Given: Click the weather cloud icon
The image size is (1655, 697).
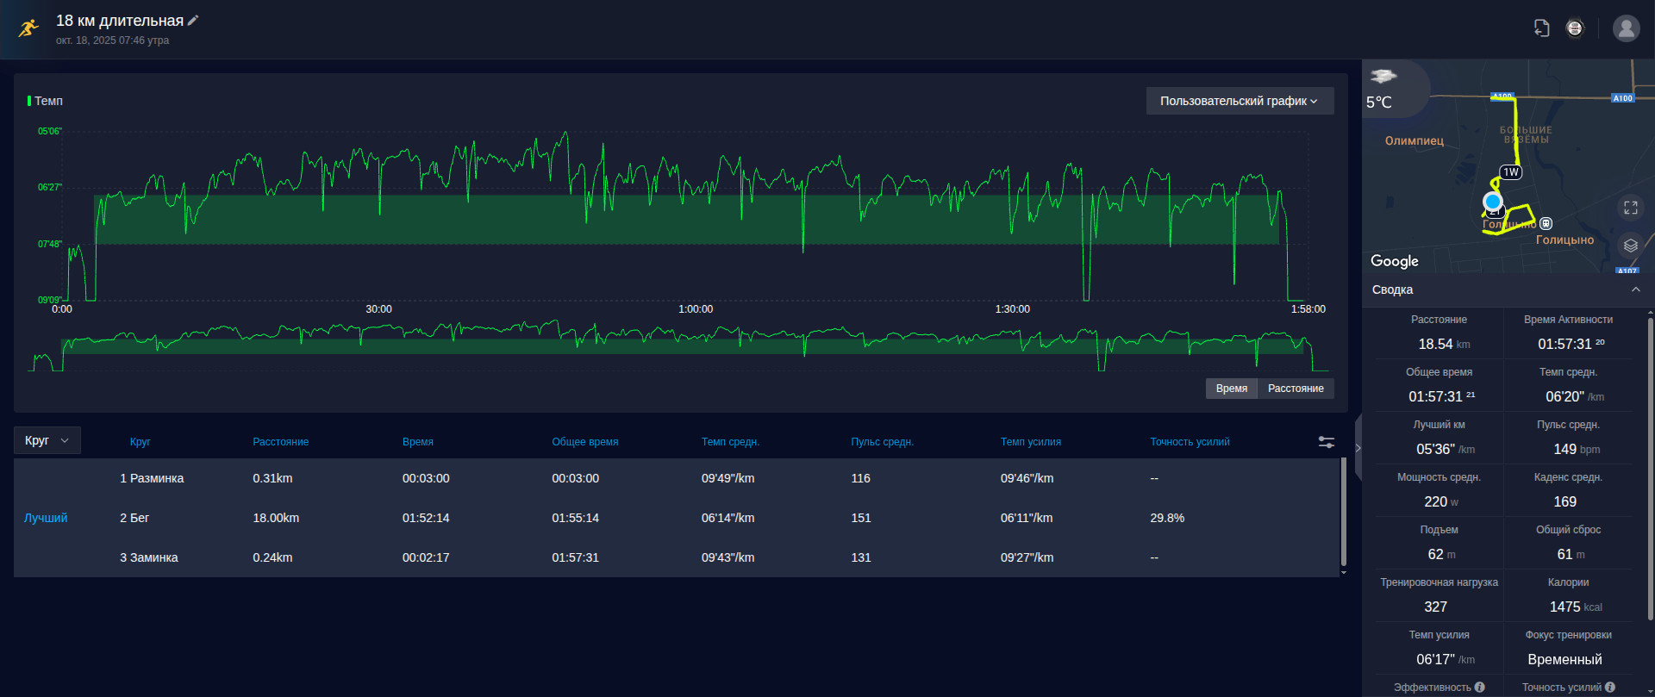Looking at the screenshot, I should 1383,77.
